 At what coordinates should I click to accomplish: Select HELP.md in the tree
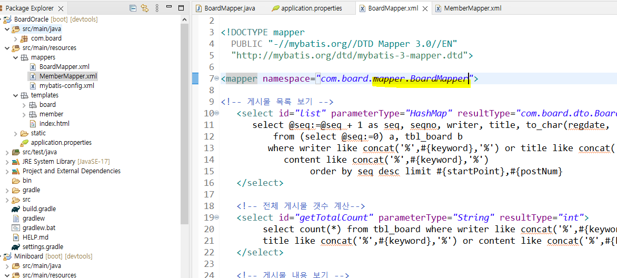pyautogui.click(x=35, y=237)
